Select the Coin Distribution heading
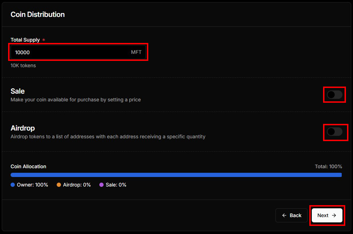 click(38, 14)
